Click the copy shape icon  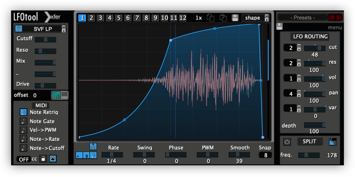coord(211,18)
